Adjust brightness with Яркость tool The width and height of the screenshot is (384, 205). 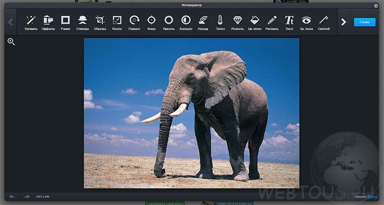tap(169, 23)
